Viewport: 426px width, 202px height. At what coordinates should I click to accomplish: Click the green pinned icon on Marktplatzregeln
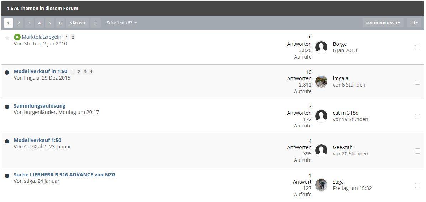pos(17,37)
